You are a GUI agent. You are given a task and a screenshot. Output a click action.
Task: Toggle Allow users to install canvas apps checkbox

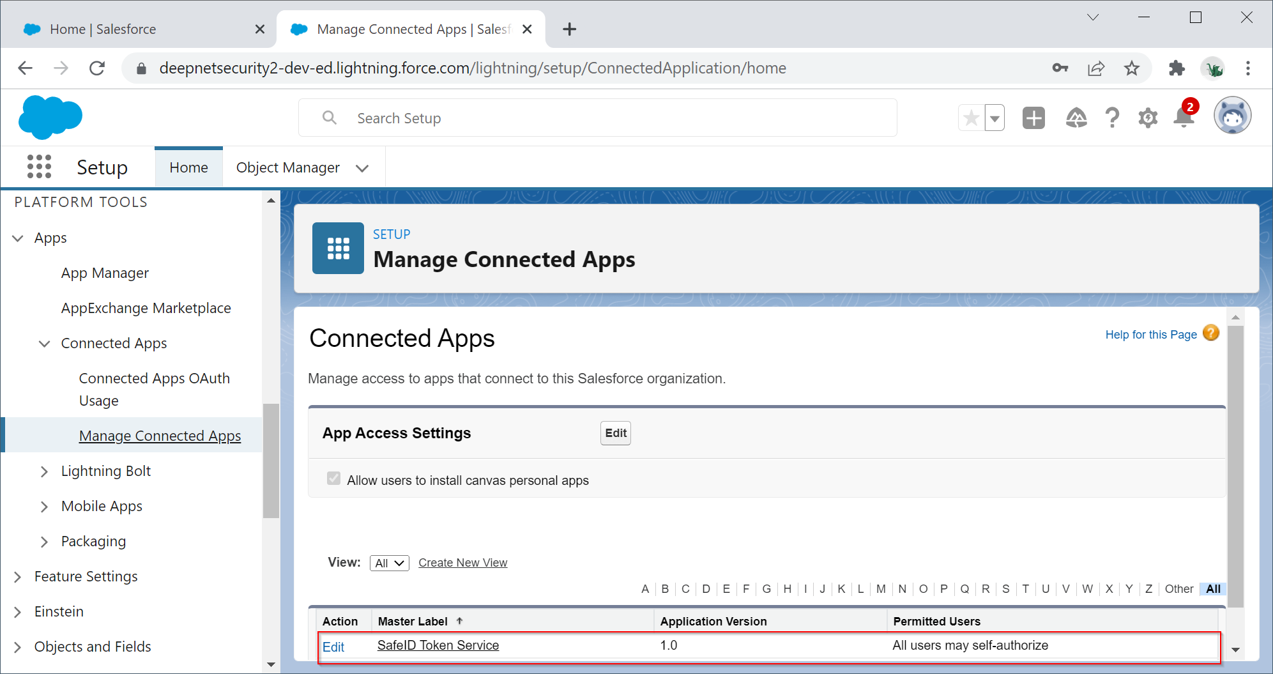point(333,479)
